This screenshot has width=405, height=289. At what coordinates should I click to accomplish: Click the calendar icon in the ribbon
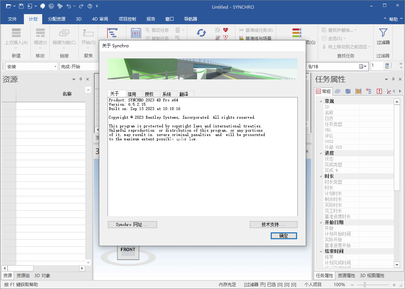(x=136, y=33)
